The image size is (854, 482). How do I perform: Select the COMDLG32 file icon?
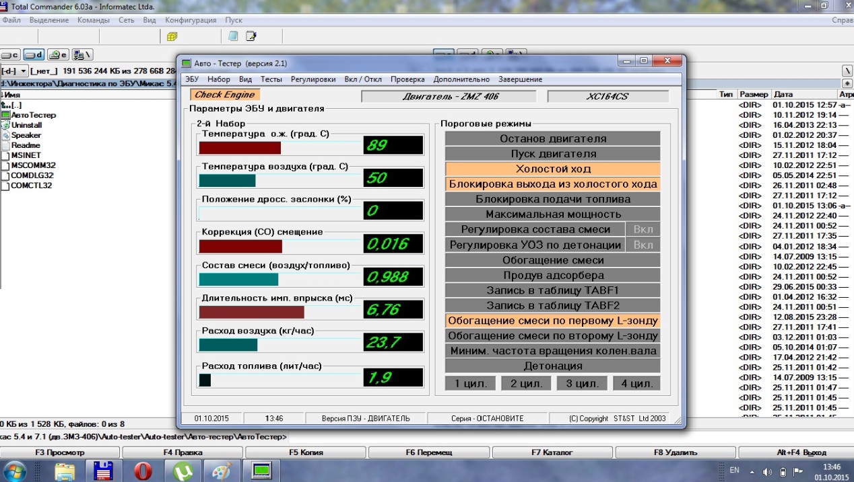pos(6,175)
